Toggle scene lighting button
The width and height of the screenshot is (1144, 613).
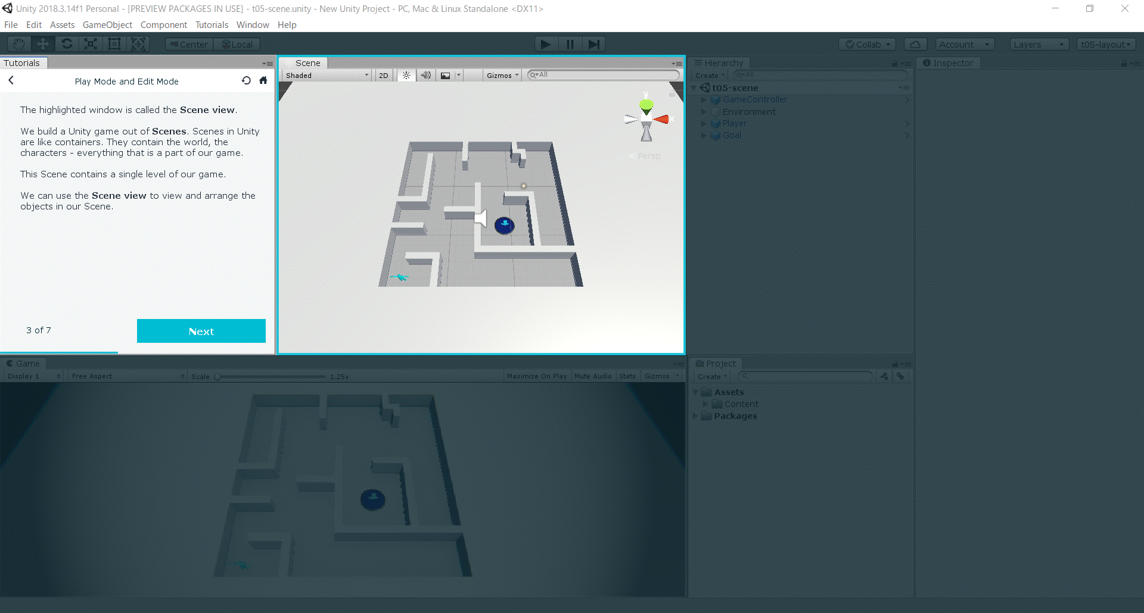406,76
